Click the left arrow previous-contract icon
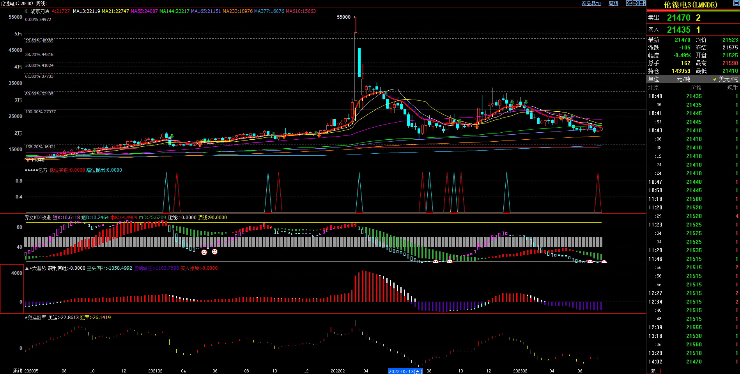The image size is (740, 374). coord(629,3)
